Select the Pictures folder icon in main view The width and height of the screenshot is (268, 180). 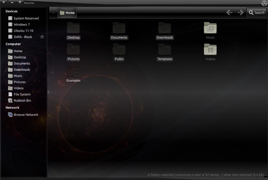pyautogui.click(x=73, y=49)
